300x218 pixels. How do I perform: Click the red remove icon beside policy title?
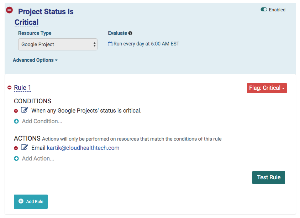[10, 10]
